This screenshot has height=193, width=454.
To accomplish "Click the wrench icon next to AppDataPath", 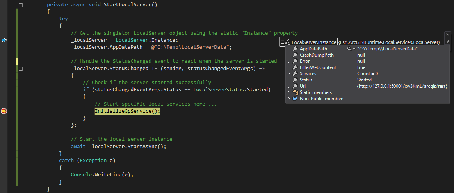I will click(x=295, y=49).
